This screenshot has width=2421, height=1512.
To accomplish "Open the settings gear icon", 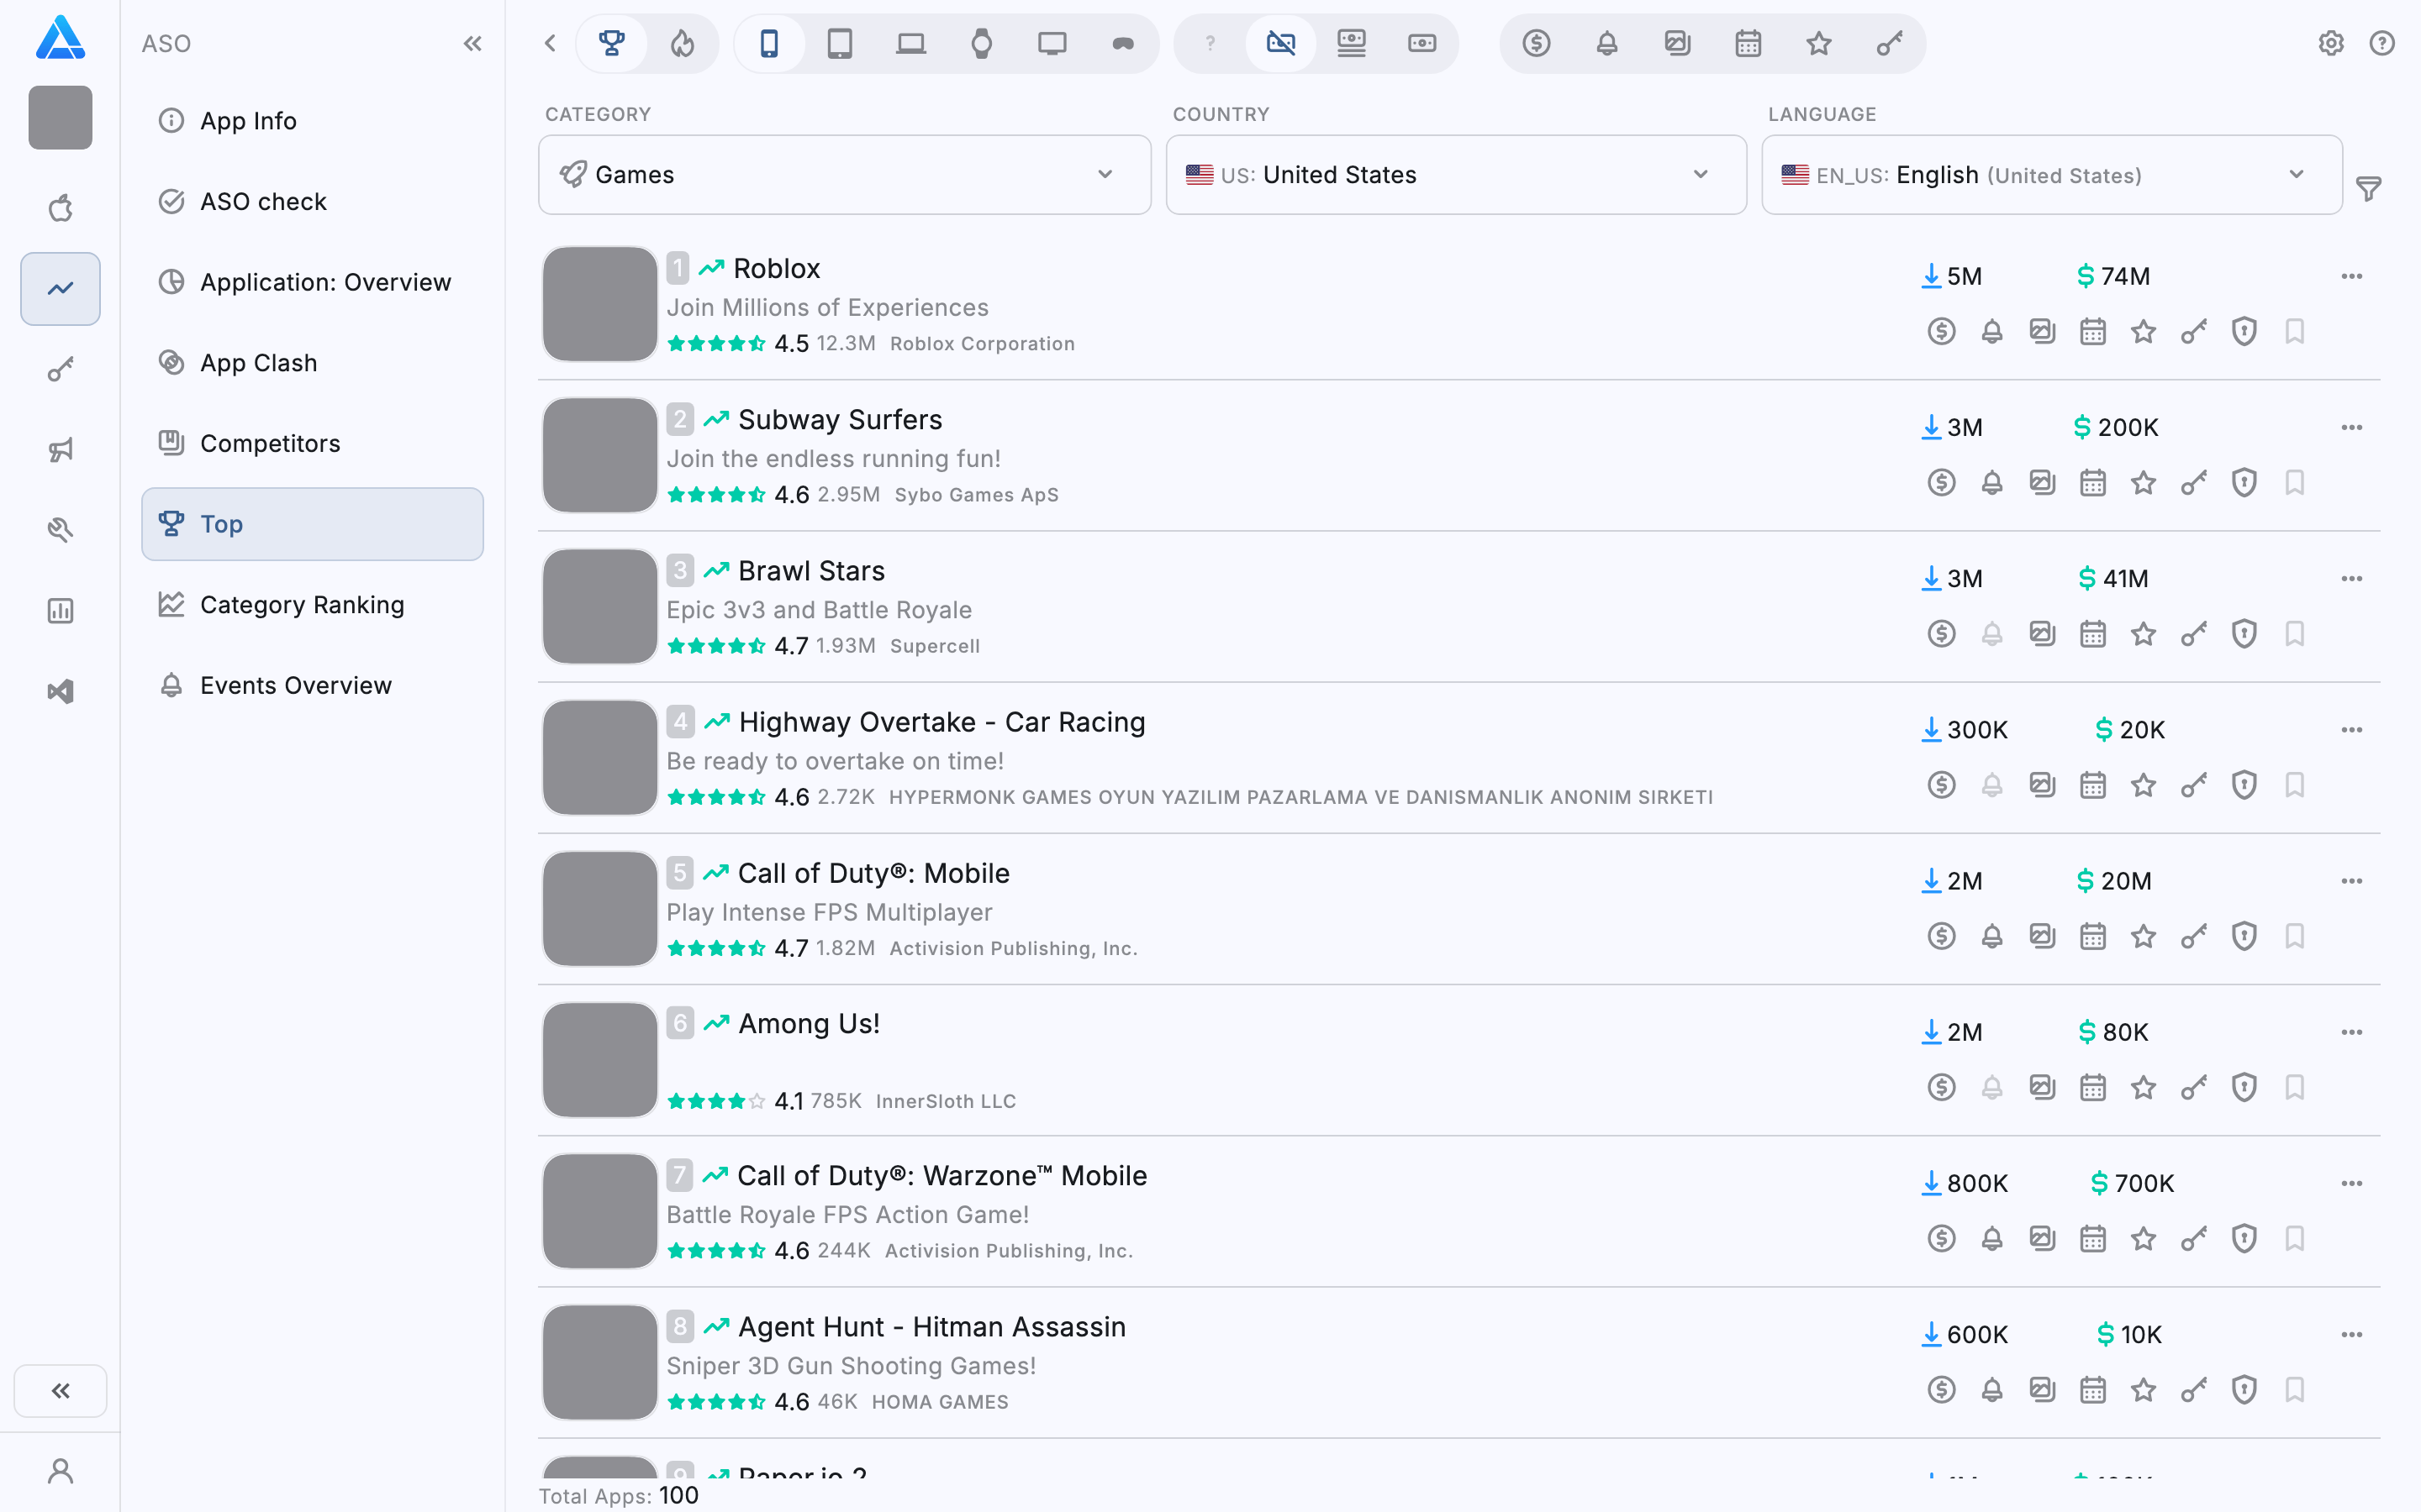I will click(2331, 43).
